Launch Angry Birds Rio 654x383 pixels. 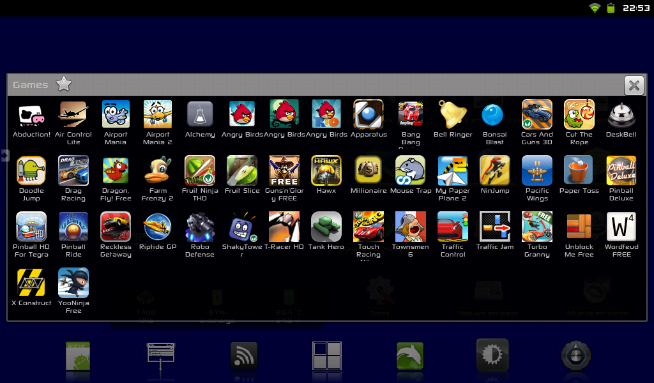tap(326, 115)
